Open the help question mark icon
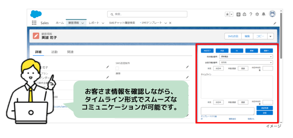This screenshot has height=138, width=293. click(251, 14)
